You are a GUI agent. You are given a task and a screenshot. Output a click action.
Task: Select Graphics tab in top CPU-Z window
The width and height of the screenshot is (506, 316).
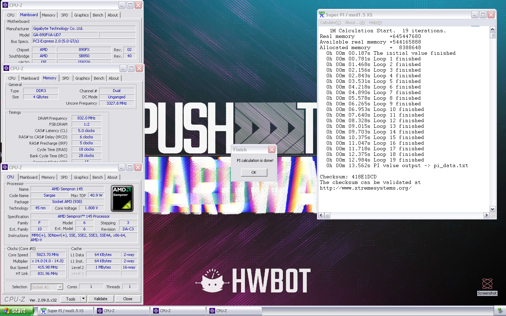[x=82, y=15]
